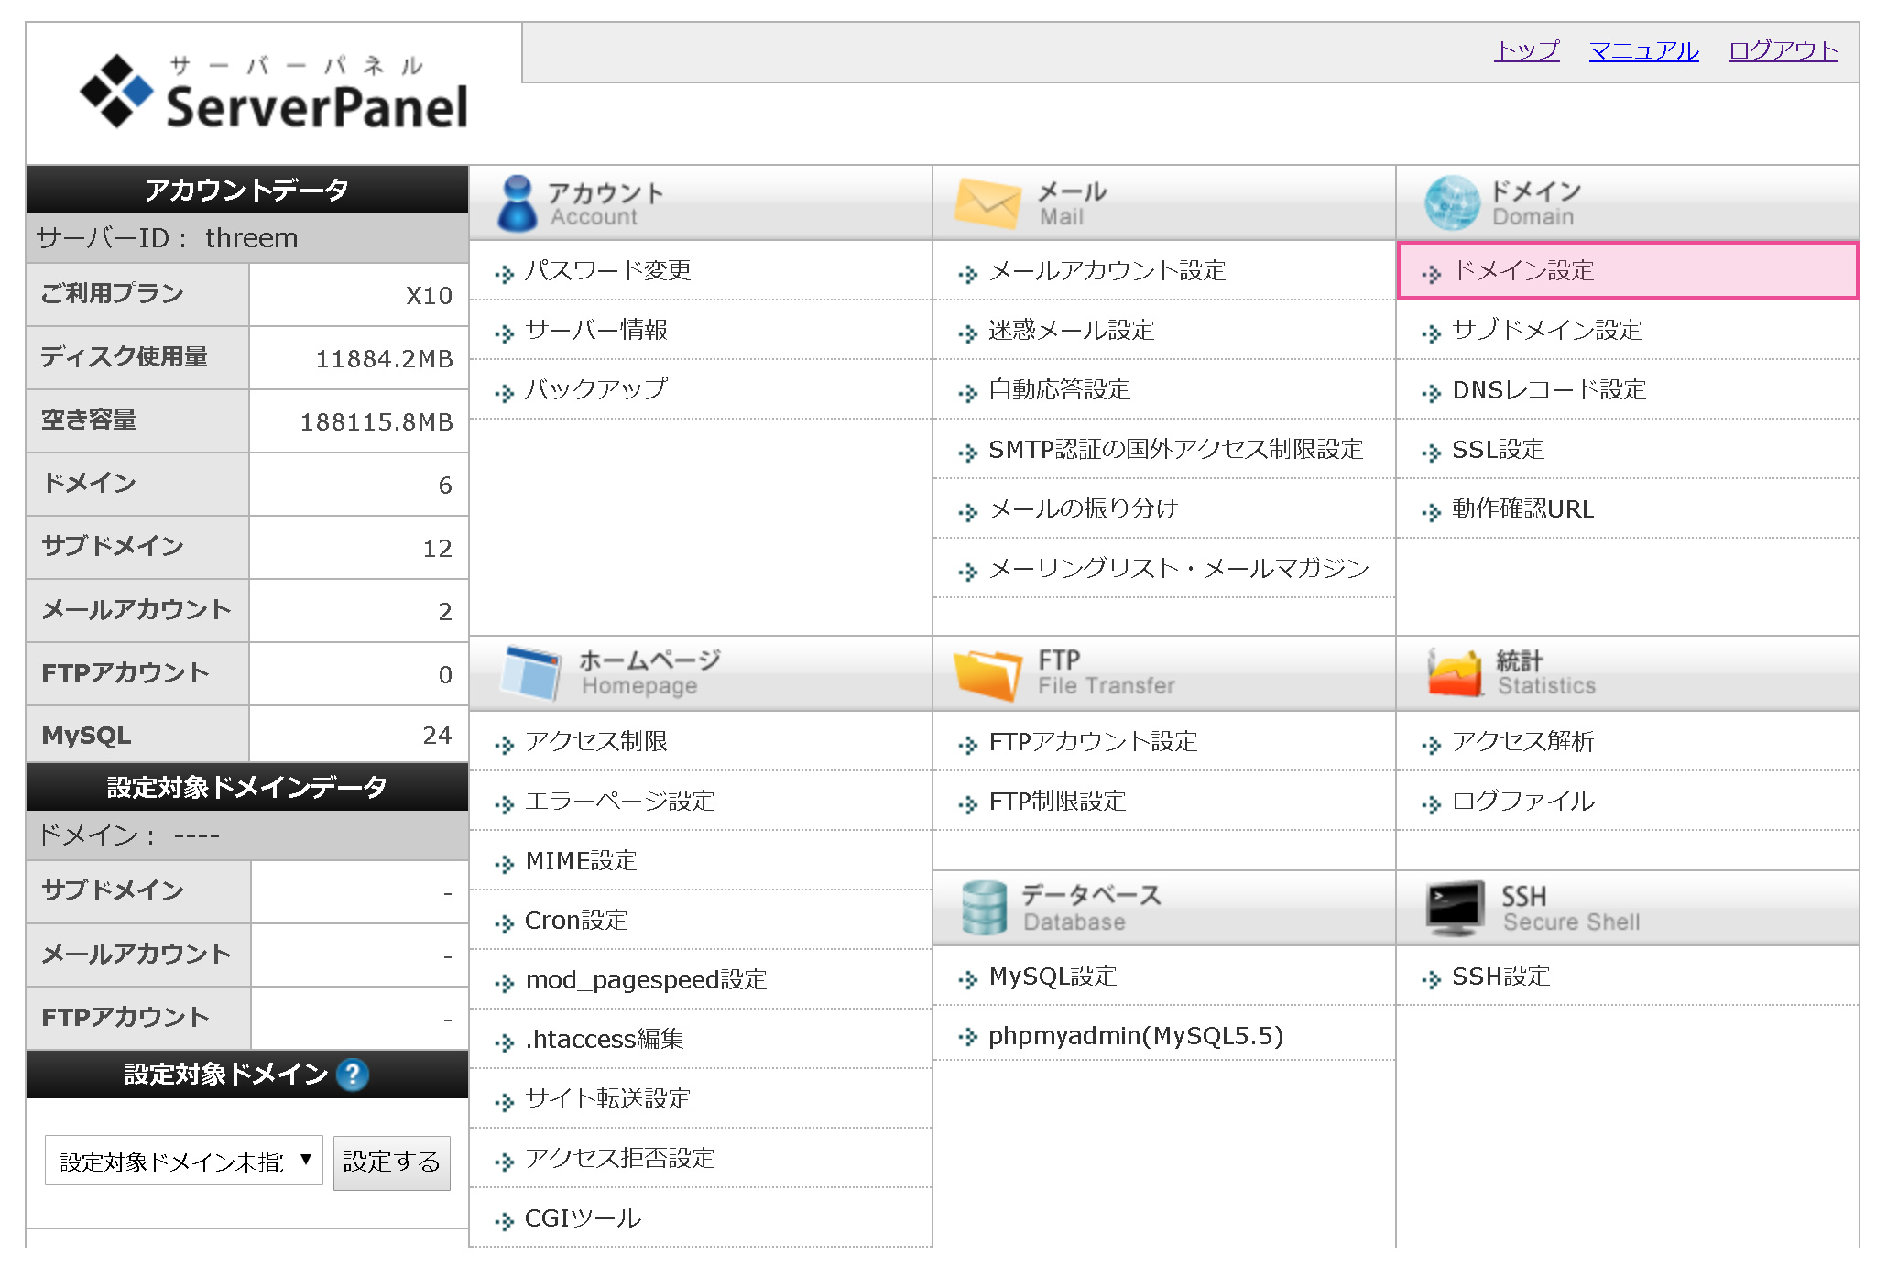Screen dimensions: 1887x1277
Task: Click the Mail envelope icon
Action: 987,203
